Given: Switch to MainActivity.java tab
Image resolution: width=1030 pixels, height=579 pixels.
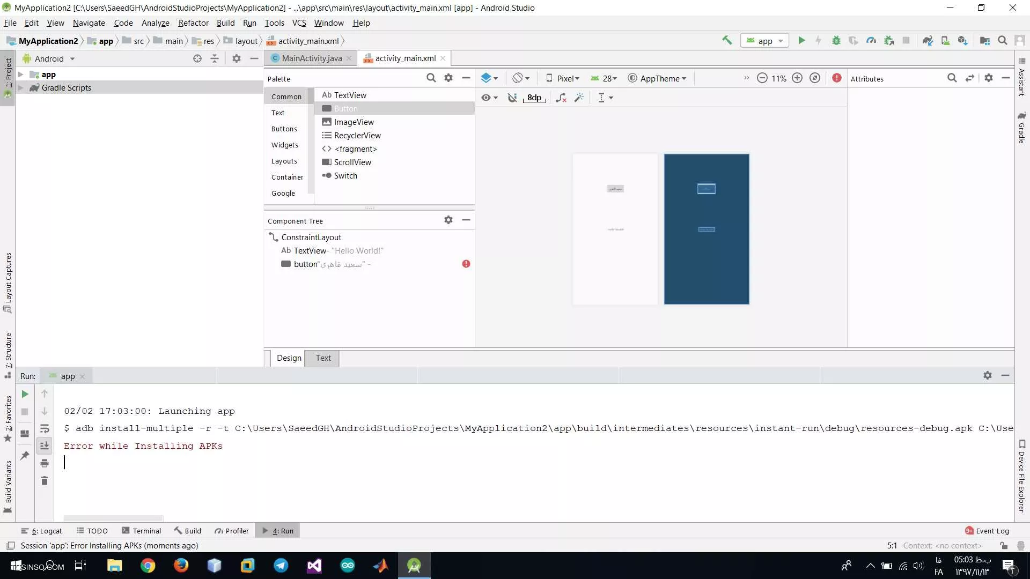Looking at the screenshot, I should (x=311, y=58).
